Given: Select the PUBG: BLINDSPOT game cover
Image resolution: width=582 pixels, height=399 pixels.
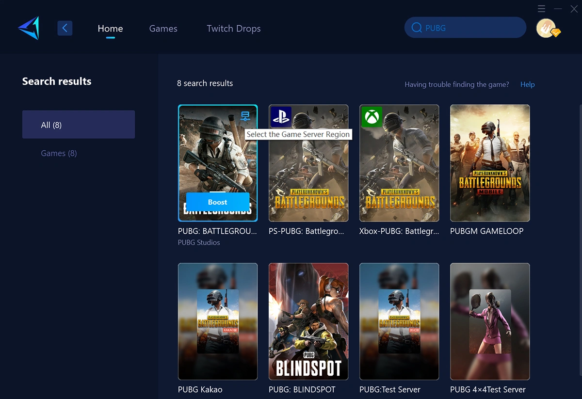Looking at the screenshot, I should 308,321.
